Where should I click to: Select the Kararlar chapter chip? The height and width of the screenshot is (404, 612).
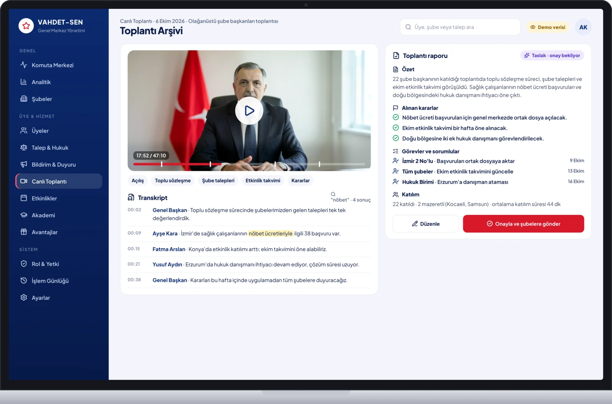pos(300,180)
